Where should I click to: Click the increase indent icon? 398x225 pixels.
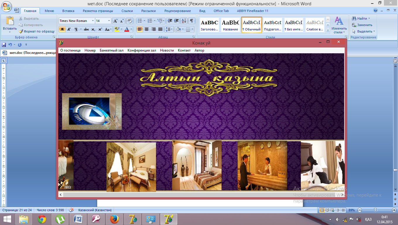point(176,21)
